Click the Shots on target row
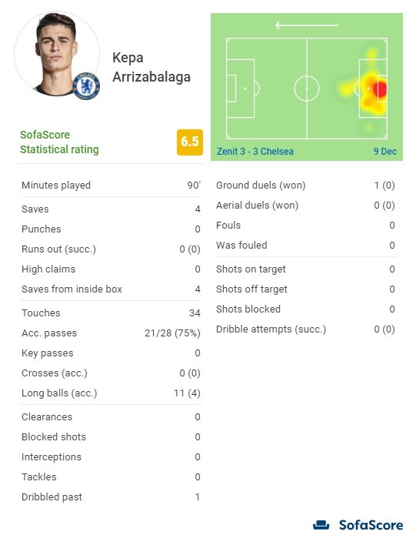416x535 pixels. [x=305, y=269]
